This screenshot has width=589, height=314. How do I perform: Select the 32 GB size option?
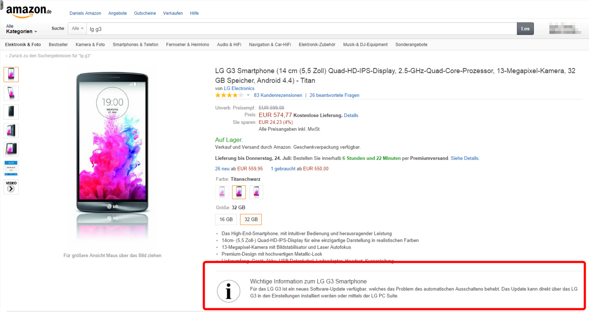(251, 220)
